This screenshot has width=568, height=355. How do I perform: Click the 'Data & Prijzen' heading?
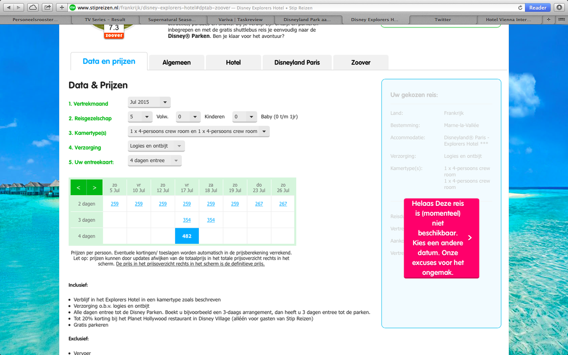tap(98, 86)
